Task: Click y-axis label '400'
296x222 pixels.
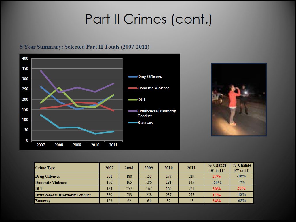Action: [25, 58]
